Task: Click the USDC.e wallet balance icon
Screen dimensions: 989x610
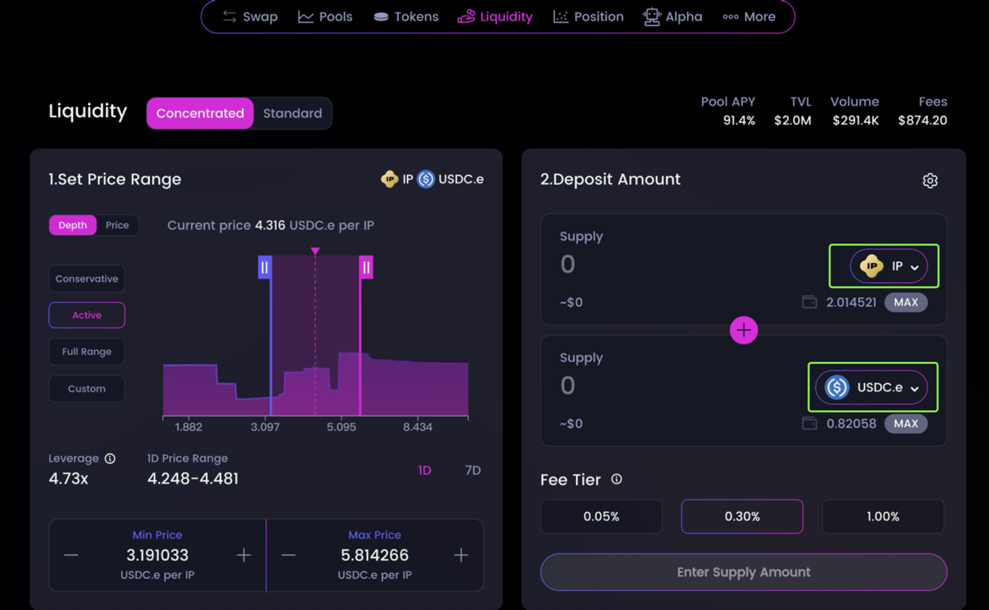Action: tap(809, 423)
